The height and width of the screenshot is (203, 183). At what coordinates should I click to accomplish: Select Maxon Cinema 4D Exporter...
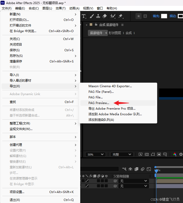point(118,86)
